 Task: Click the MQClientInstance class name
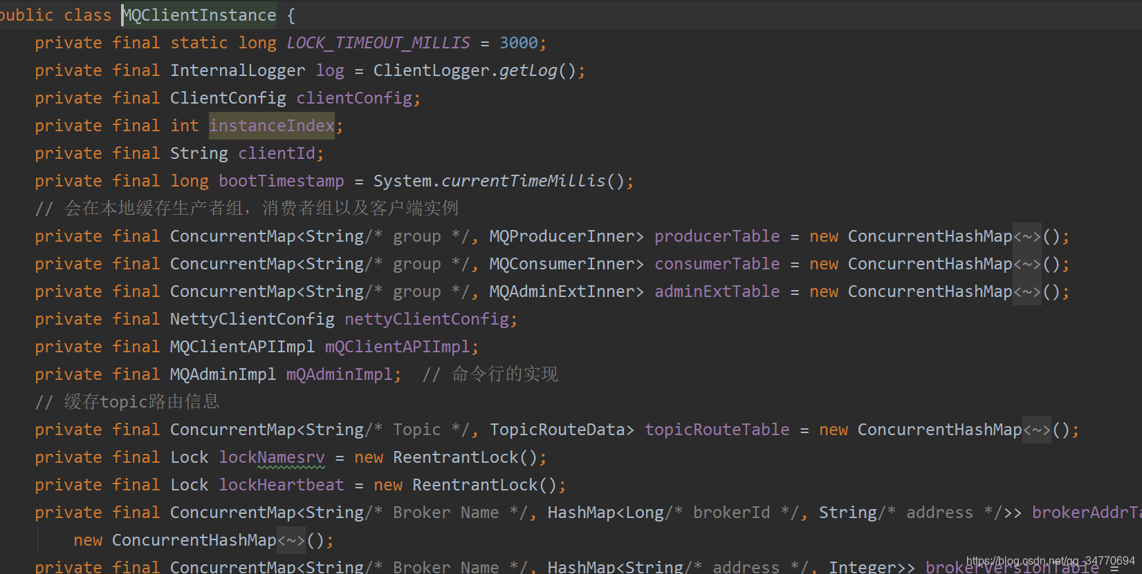(x=199, y=15)
